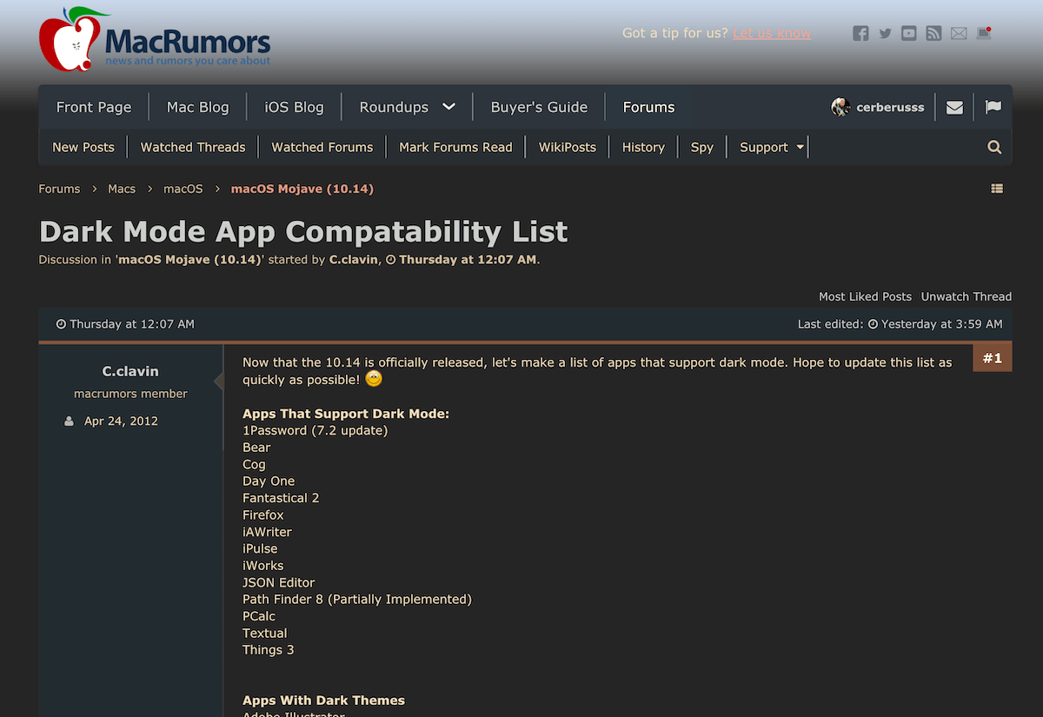Click 'Fantastical 2' list entry
This screenshot has width=1043, height=717.
[281, 498]
